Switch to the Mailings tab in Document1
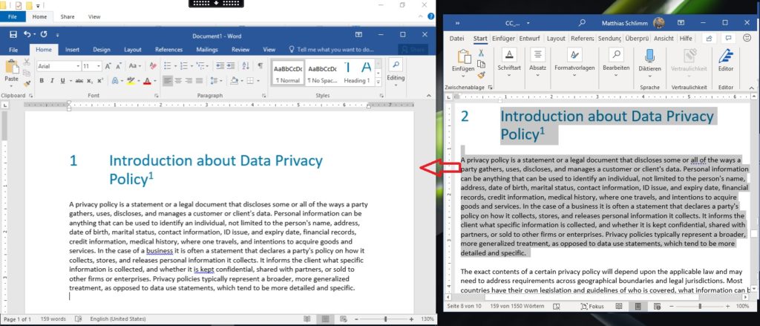 (x=207, y=50)
